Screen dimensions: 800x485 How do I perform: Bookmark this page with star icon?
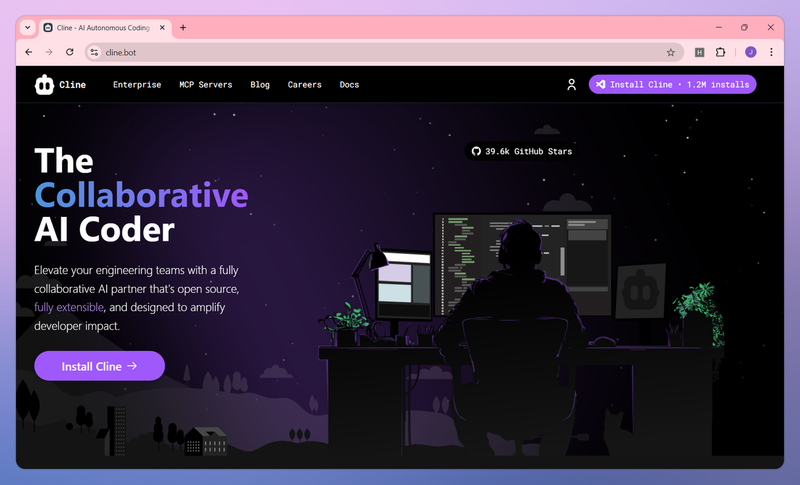click(x=671, y=52)
